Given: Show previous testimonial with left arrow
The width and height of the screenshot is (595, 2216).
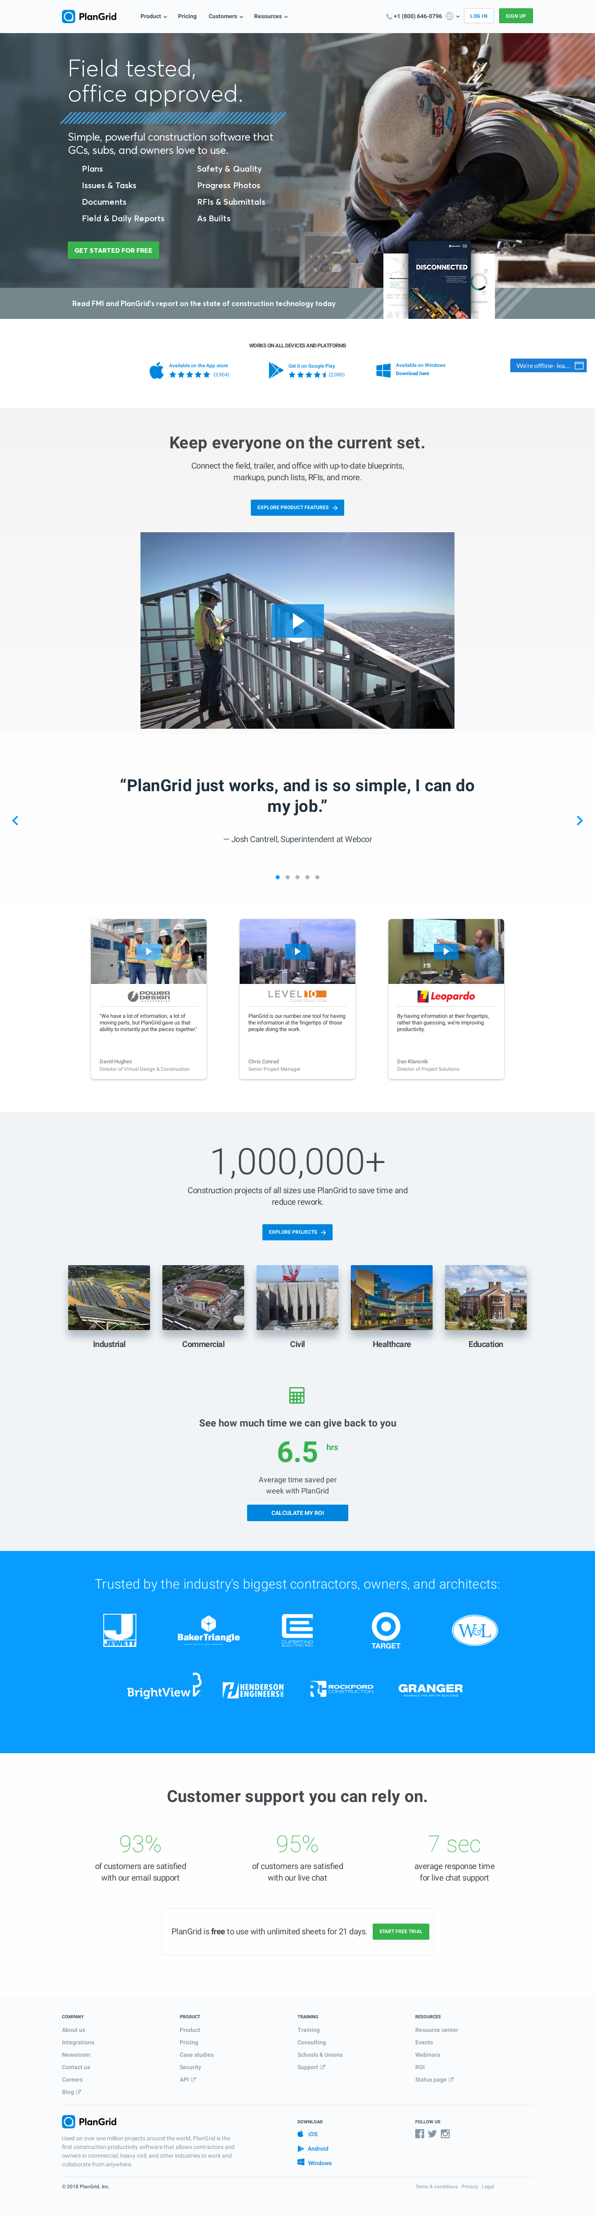Looking at the screenshot, I should (14, 821).
